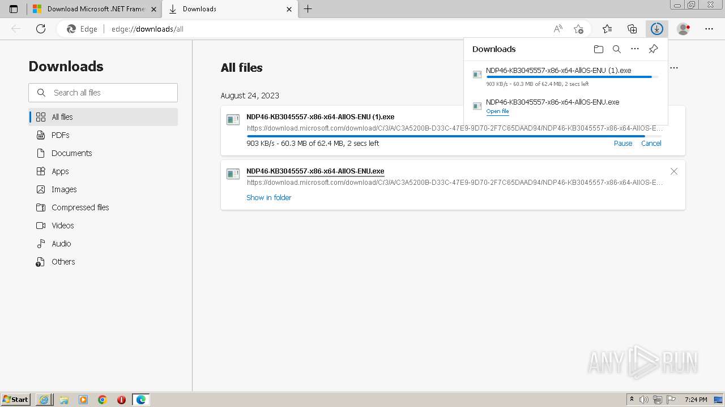The width and height of the screenshot is (725, 407).
Task: Select All files category
Action: coord(103,117)
